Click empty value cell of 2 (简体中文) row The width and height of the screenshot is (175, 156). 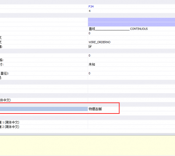coord(131,127)
